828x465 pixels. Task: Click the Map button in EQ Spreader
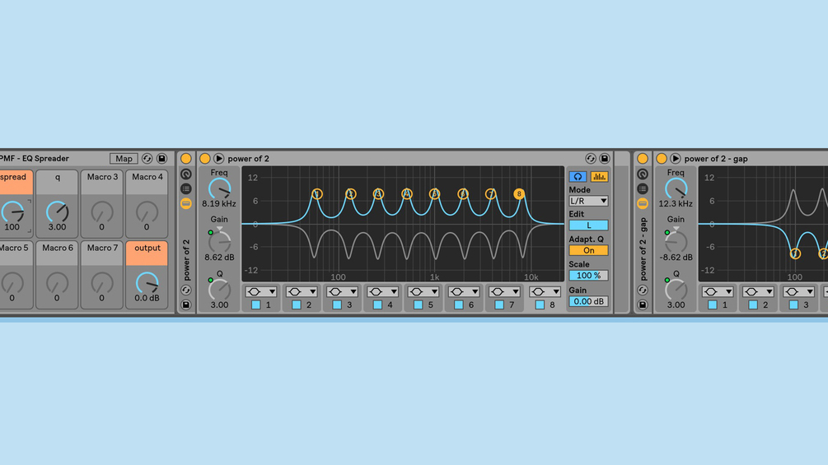[124, 159]
